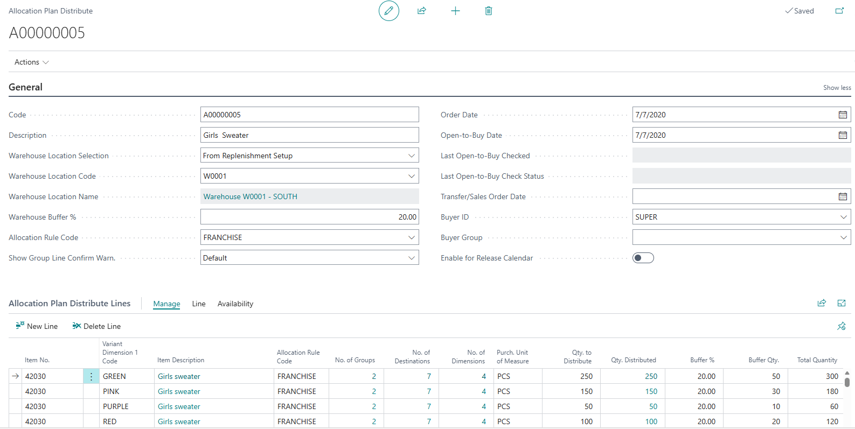Expand the Actions menu

click(x=31, y=62)
